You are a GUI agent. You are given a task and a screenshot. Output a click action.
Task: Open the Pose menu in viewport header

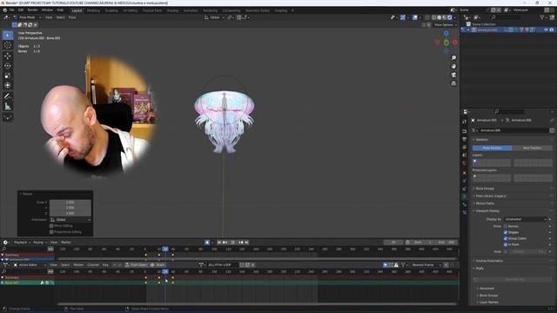[x=72, y=17]
